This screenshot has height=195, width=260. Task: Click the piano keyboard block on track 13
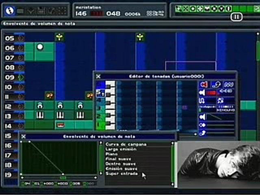tap(40, 115)
